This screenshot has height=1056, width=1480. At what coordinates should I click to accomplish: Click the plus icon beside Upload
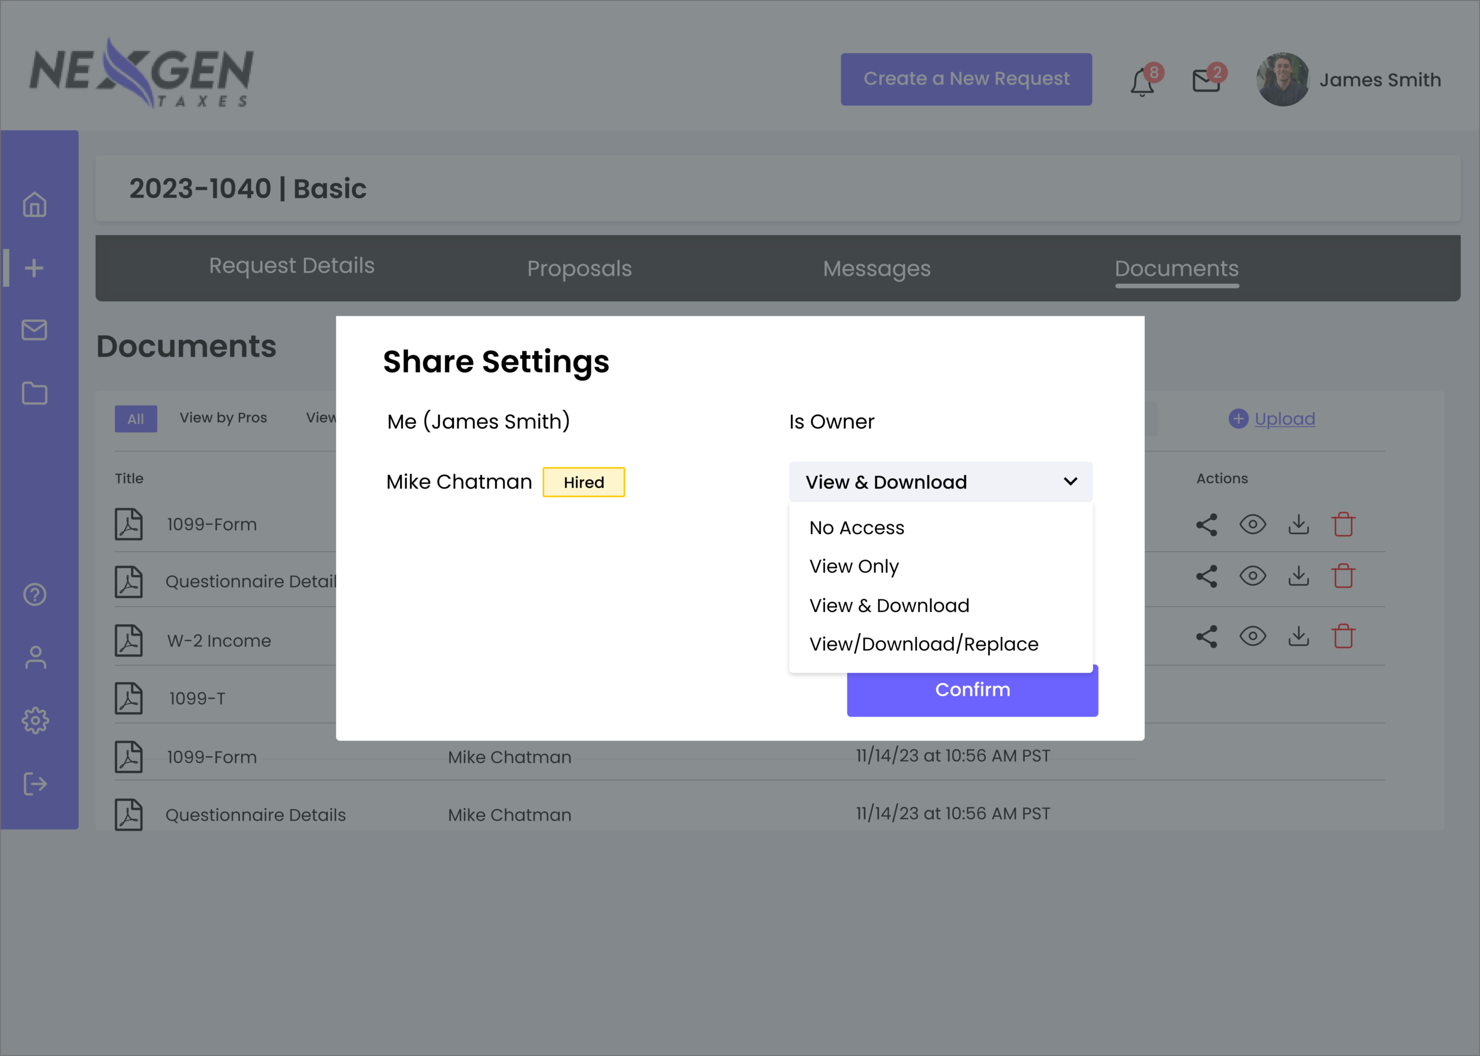(1238, 418)
